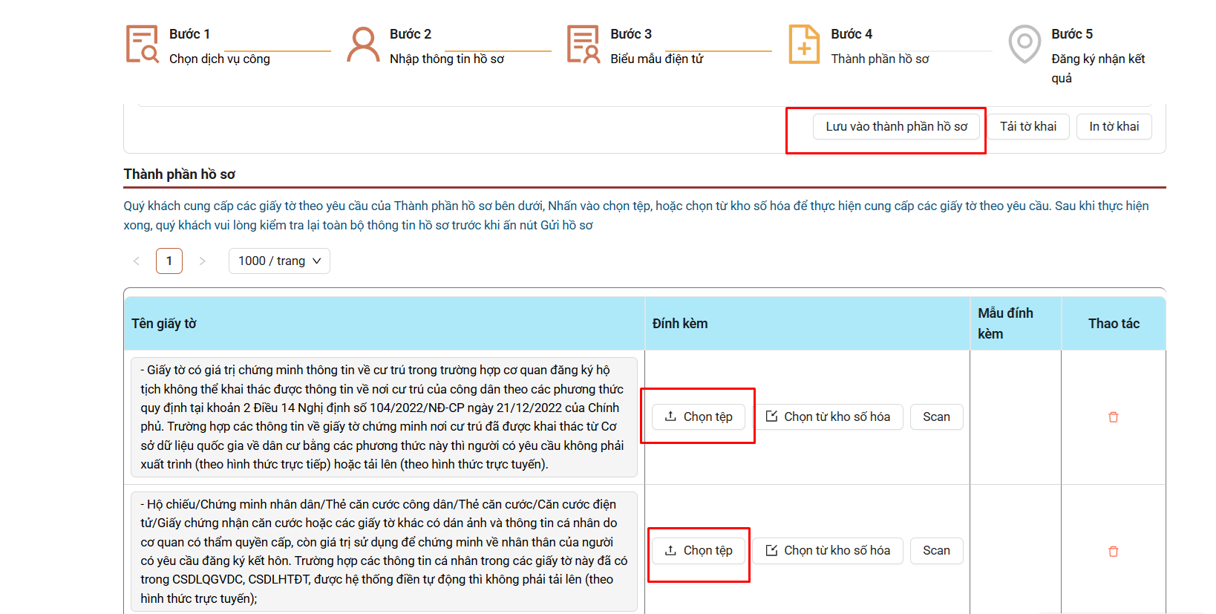Click the Bước 1 service search icon
Viewport: 1216px width, 614px height.
pyautogui.click(x=142, y=45)
